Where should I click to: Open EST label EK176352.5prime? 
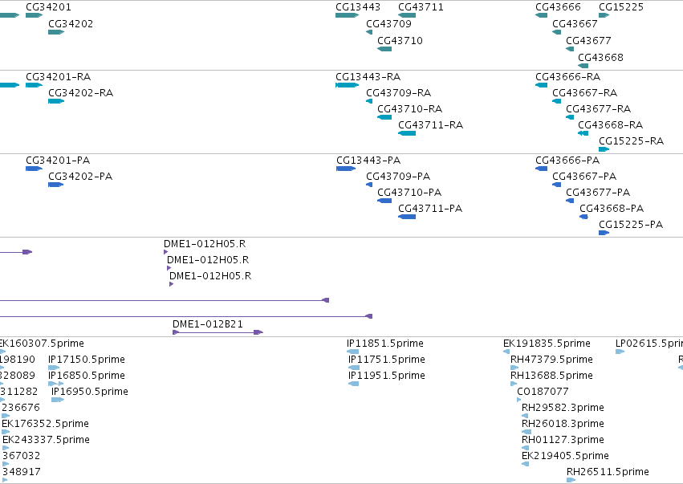coord(45,424)
